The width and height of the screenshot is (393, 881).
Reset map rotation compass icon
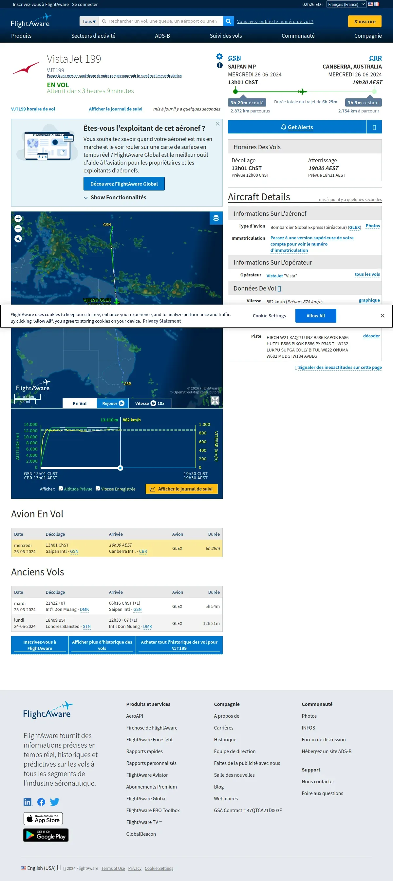(x=18, y=239)
